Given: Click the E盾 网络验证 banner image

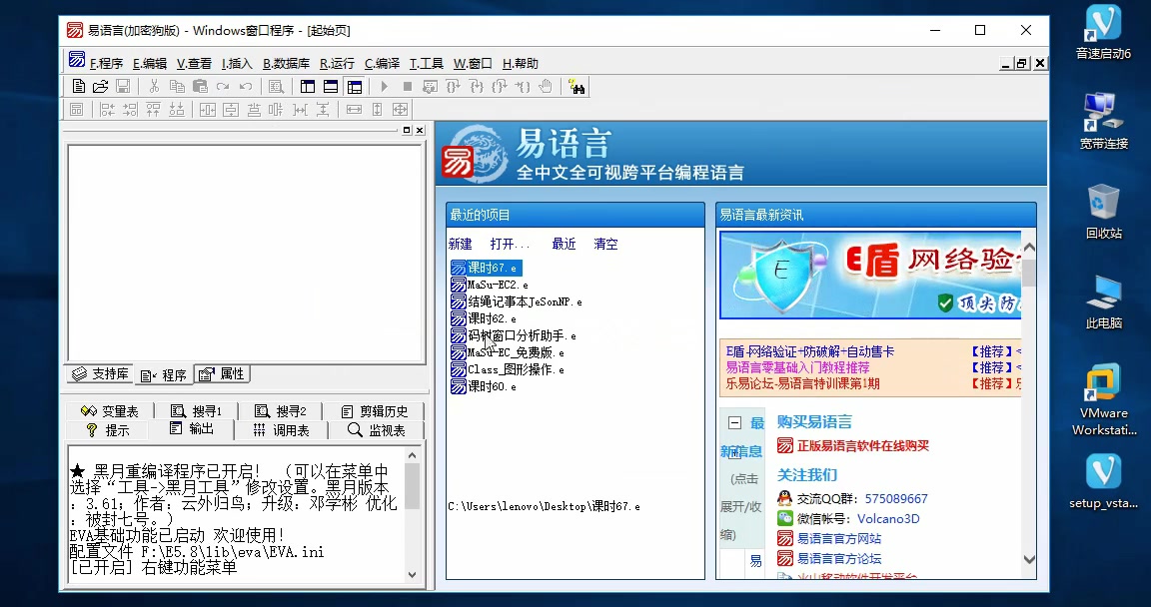Looking at the screenshot, I should (870, 275).
